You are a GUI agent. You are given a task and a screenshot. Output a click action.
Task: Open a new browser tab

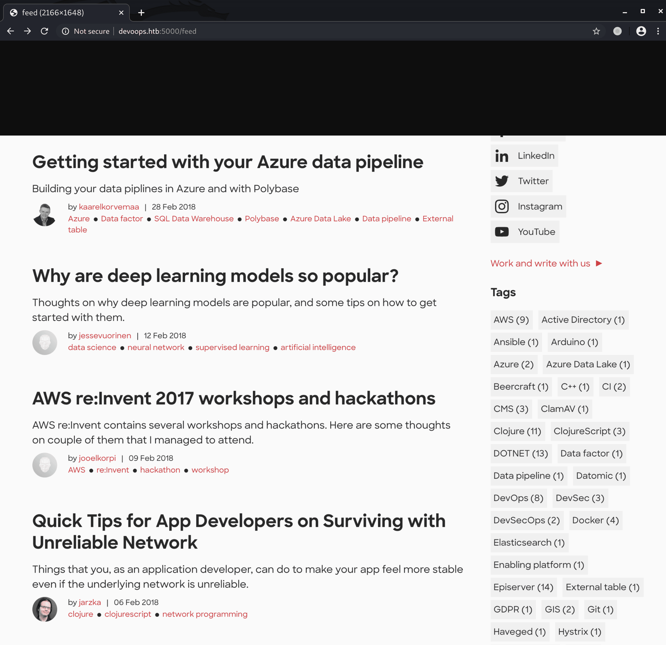click(x=141, y=13)
